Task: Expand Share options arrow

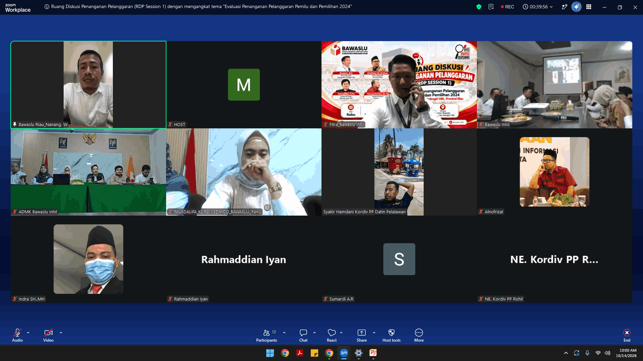Action: pyautogui.click(x=374, y=333)
